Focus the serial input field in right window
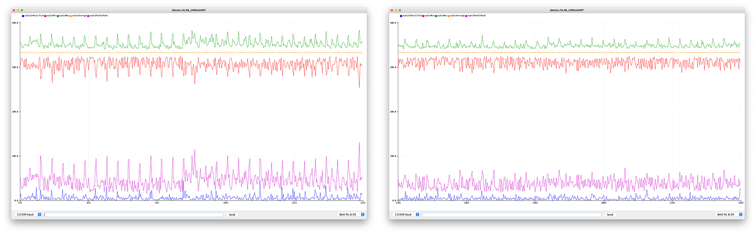756x234 pixels. click(x=512, y=214)
